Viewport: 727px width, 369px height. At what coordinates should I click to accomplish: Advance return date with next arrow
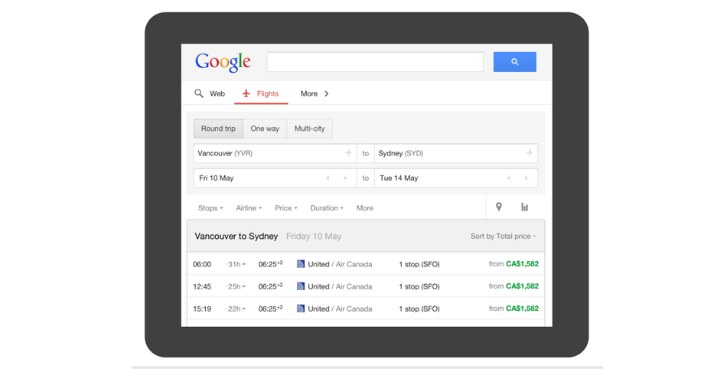[527, 178]
